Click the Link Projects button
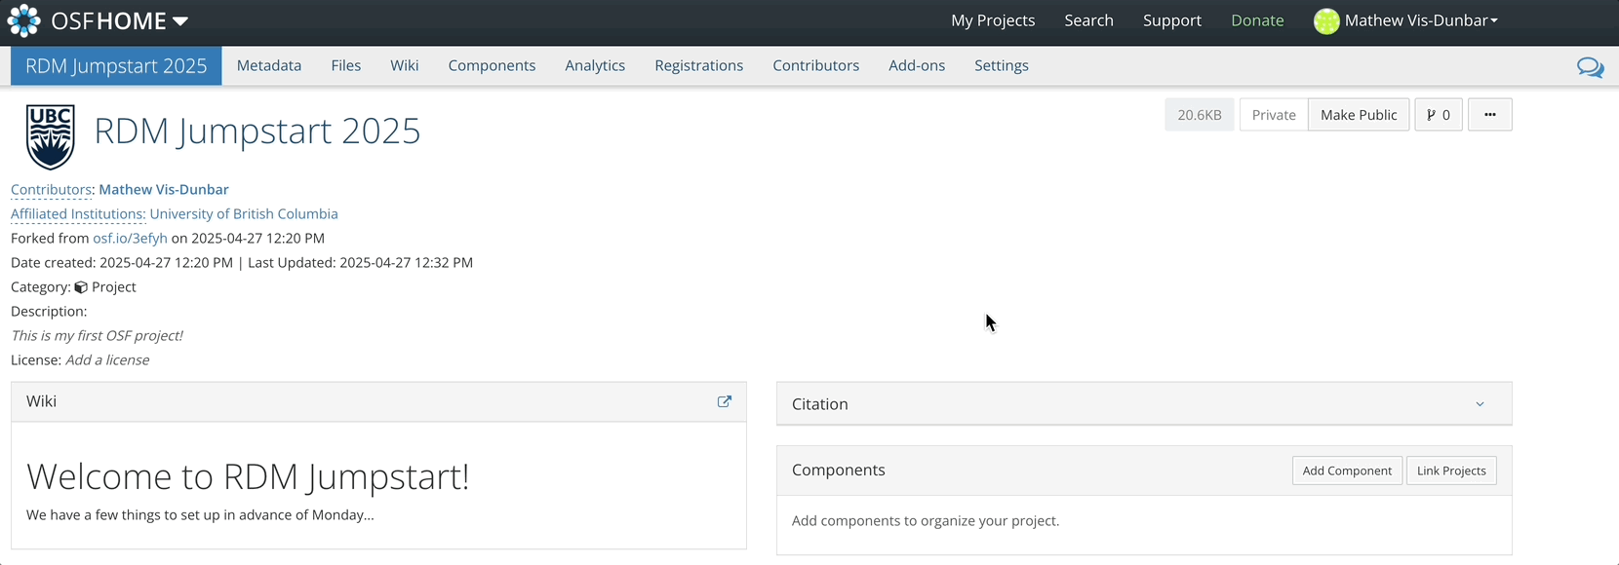 [1450, 471]
